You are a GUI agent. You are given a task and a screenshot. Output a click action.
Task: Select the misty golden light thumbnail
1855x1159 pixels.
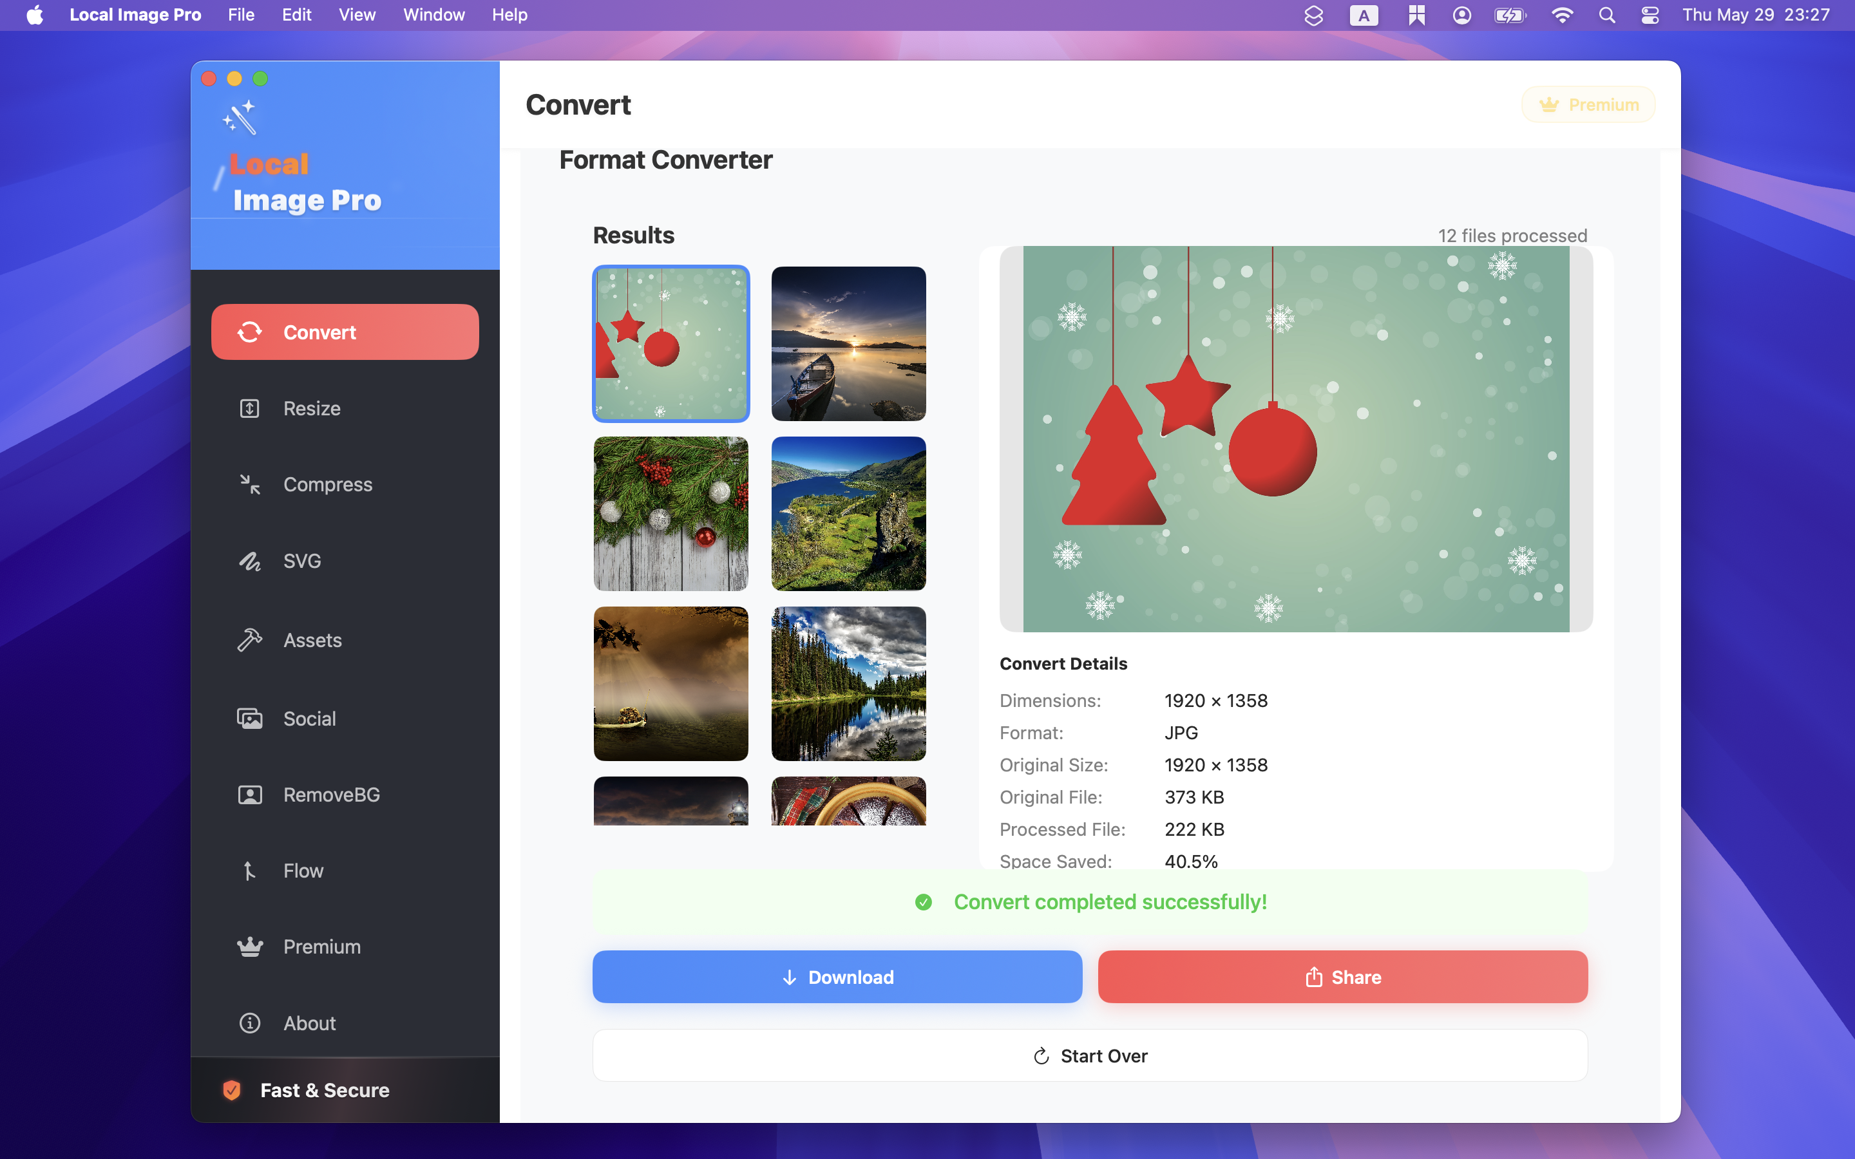[671, 684]
